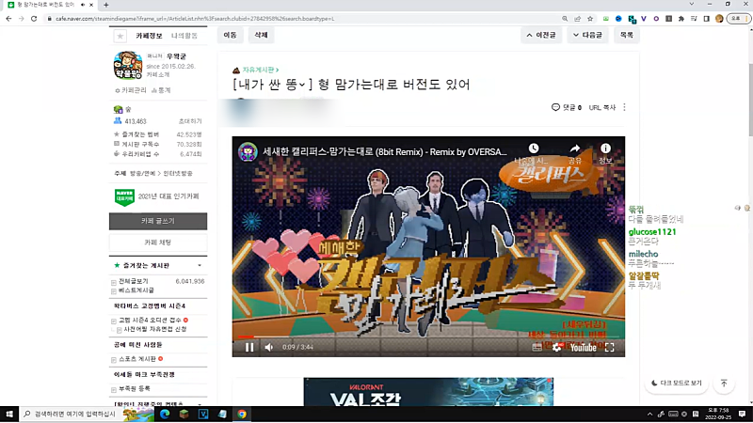Open the notification center icon
Screen dimensions: 753x423
[742, 414]
